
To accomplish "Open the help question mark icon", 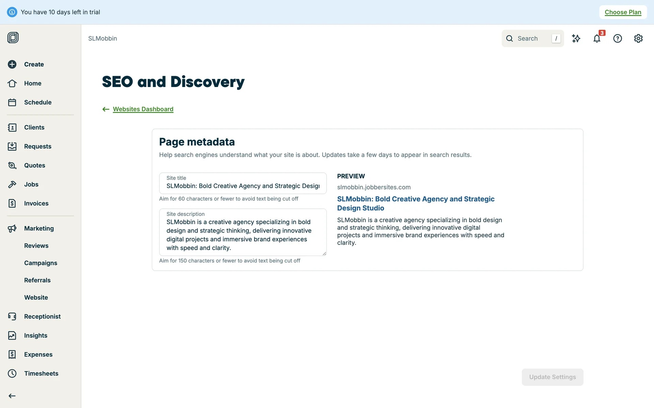I will pyautogui.click(x=617, y=38).
